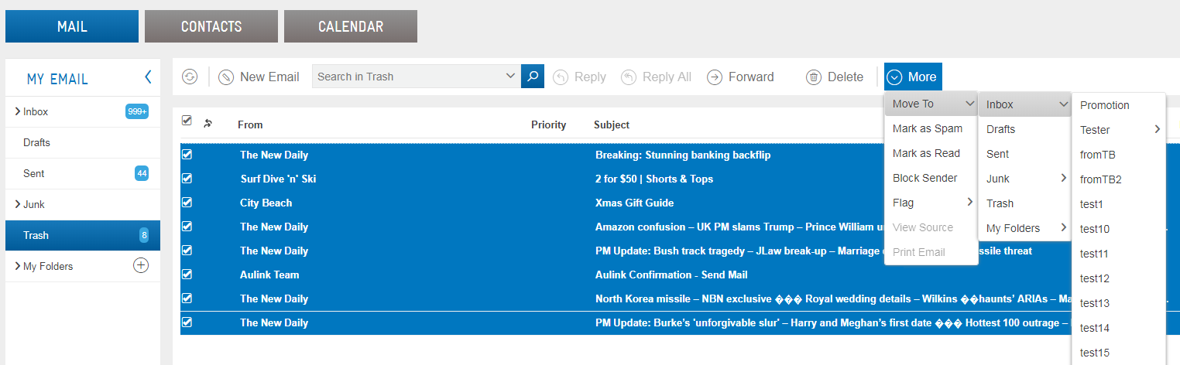Viewport: 1180px width, 365px height.
Task: Move emails to Promotion folder
Action: pyautogui.click(x=1105, y=105)
